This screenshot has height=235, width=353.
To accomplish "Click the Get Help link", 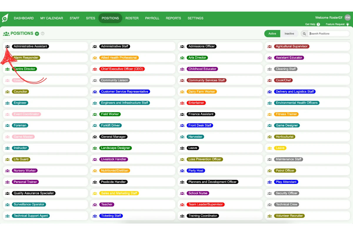I will tap(310, 24).
